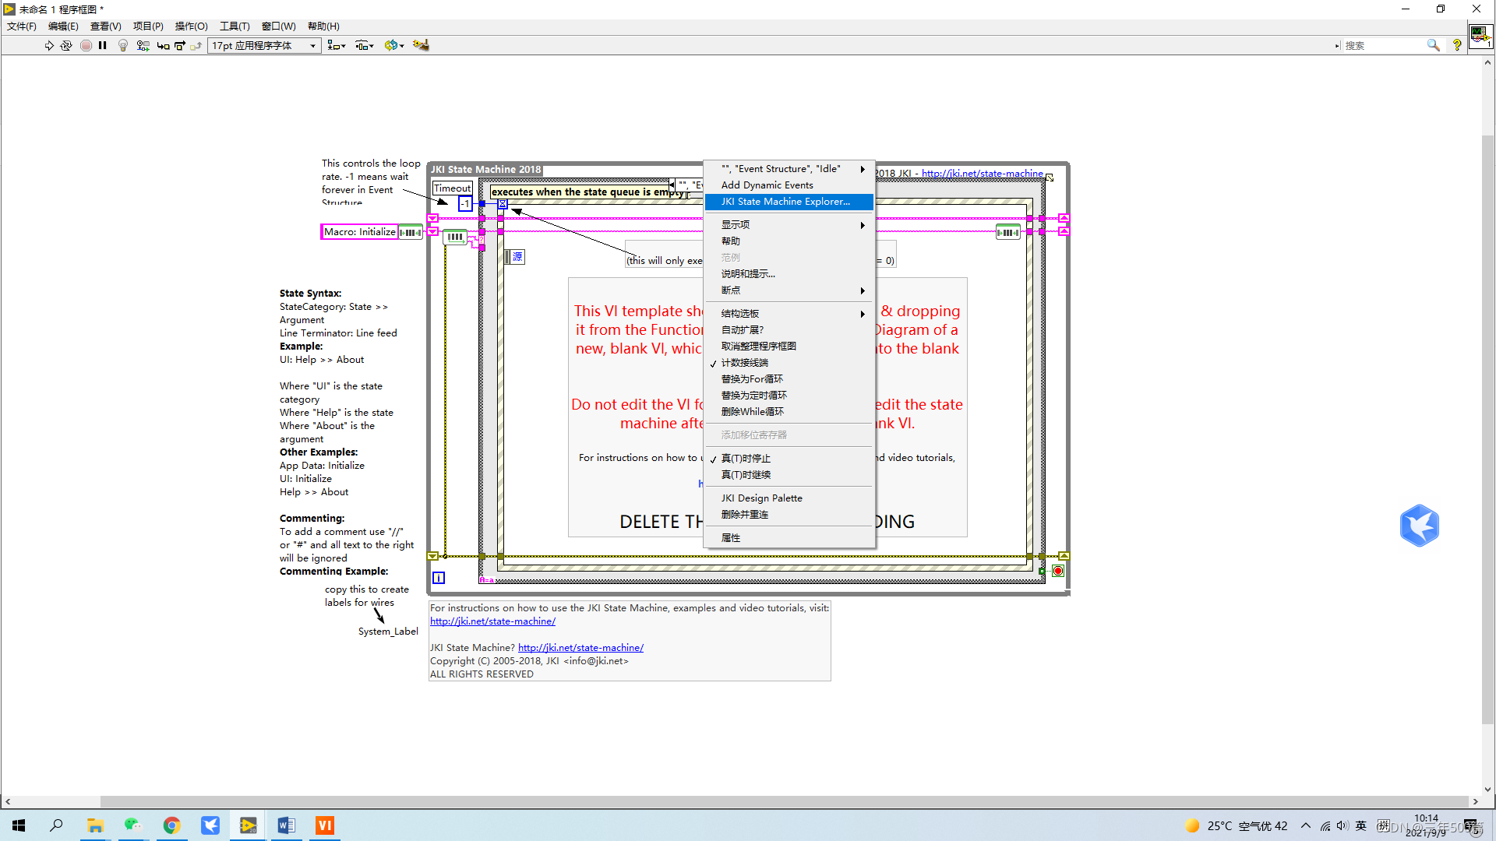Viewport: 1496px width, 841px height.
Task: Click the Step Over toolbar icon
Action: [180, 45]
